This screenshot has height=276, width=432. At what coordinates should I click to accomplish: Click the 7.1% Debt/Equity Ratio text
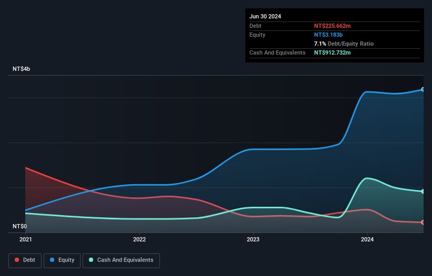tap(344, 44)
